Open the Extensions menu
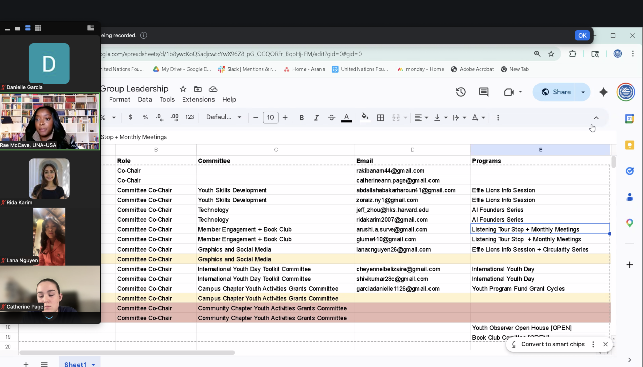The width and height of the screenshot is (643, 367). point(198,99)
